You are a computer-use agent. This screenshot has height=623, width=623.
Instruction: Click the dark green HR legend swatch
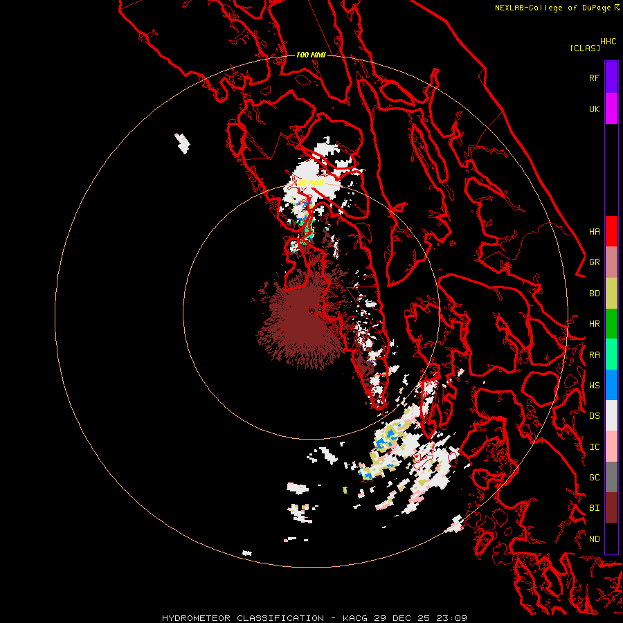pyautogui.click(x=611, y=324)
